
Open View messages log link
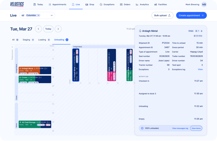(x=180, y=128)
